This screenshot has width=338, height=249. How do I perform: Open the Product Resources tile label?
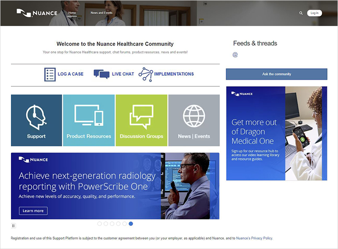pos(89,136)
